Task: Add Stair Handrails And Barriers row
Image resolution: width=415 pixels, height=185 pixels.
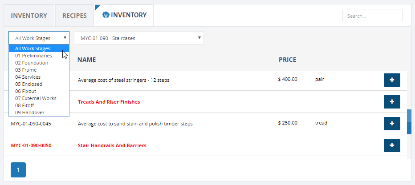Action: pos(392,145)
